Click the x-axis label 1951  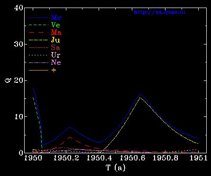tap(199, 158)
